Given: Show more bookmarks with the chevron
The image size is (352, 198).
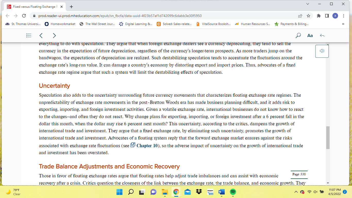Looking at the screenshot, I should 343,24.
